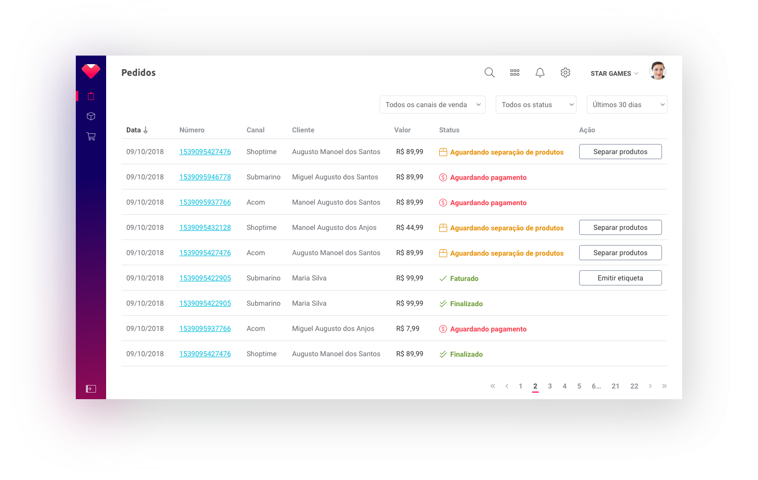Select current page 2

(x=535, y=386)
